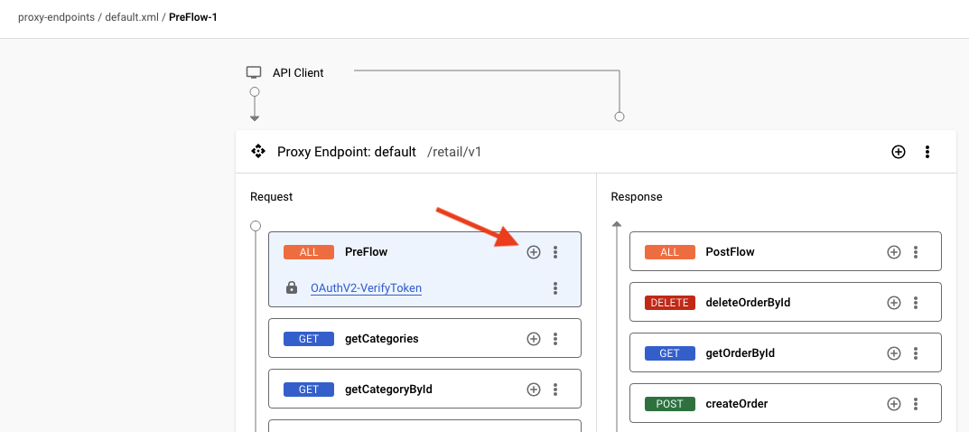Add a step to the PostFlow response
The image size is (969, 432).
pos(894,252)
